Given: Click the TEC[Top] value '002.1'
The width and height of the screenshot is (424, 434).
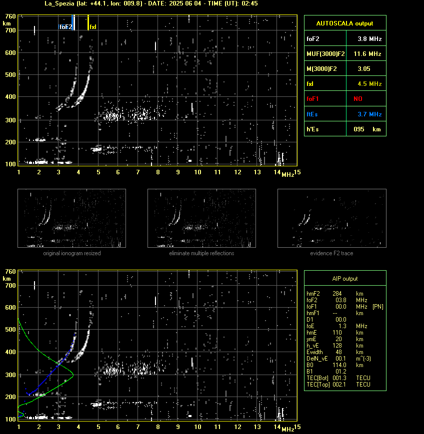Looking at the screenshot, I should tap(339, 385).
